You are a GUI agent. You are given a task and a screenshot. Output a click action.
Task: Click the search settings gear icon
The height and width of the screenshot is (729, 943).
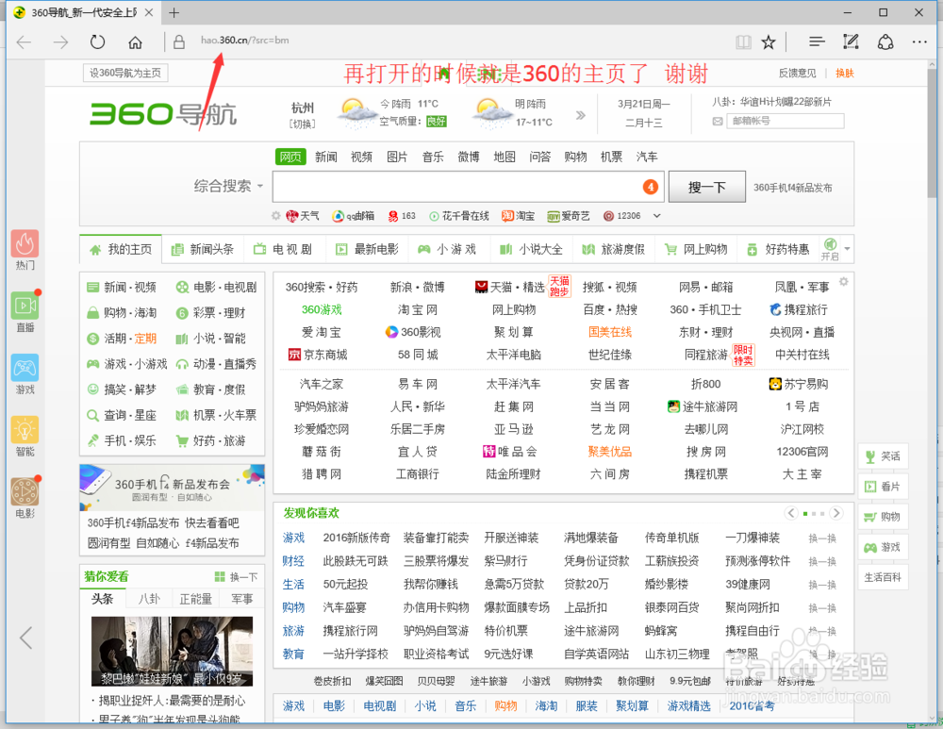pos(275,215)
